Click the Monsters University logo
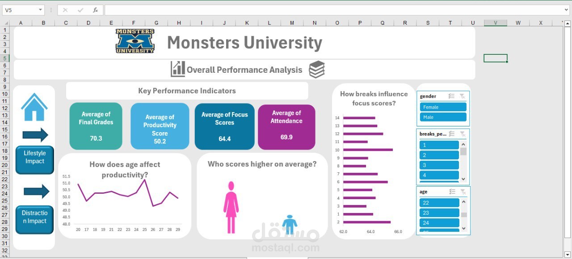572x259 pixels. [135, 41]
